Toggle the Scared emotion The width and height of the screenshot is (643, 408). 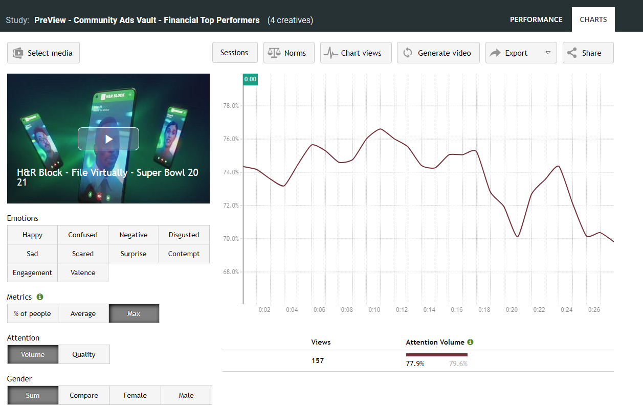click(83, 254)
